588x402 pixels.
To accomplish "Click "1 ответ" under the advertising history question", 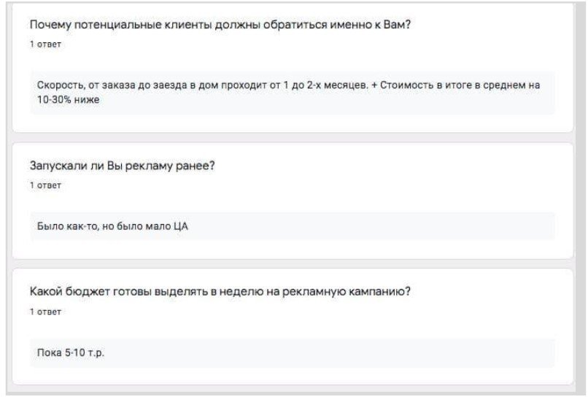I will (45, 185).
